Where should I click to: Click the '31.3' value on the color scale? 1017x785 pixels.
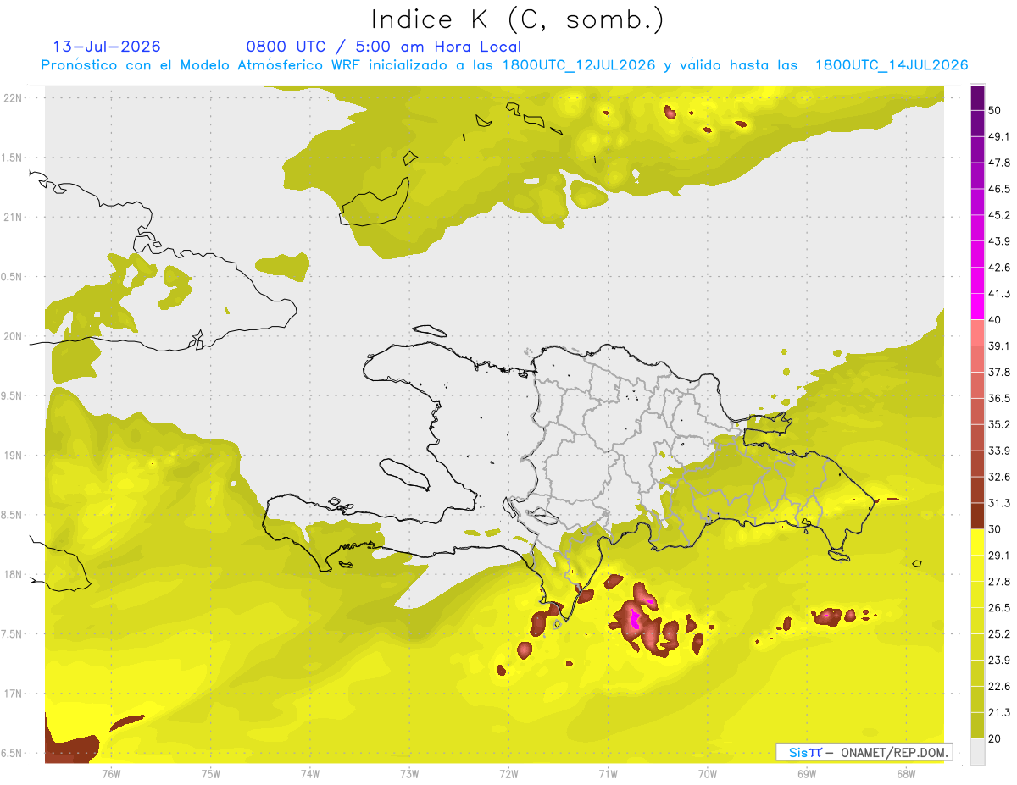pyautogui.click(x=998, y=503)
